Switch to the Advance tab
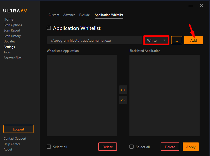The width and height of the screenshot is (210, 156). pyautogui.click(x=69, y=15)
